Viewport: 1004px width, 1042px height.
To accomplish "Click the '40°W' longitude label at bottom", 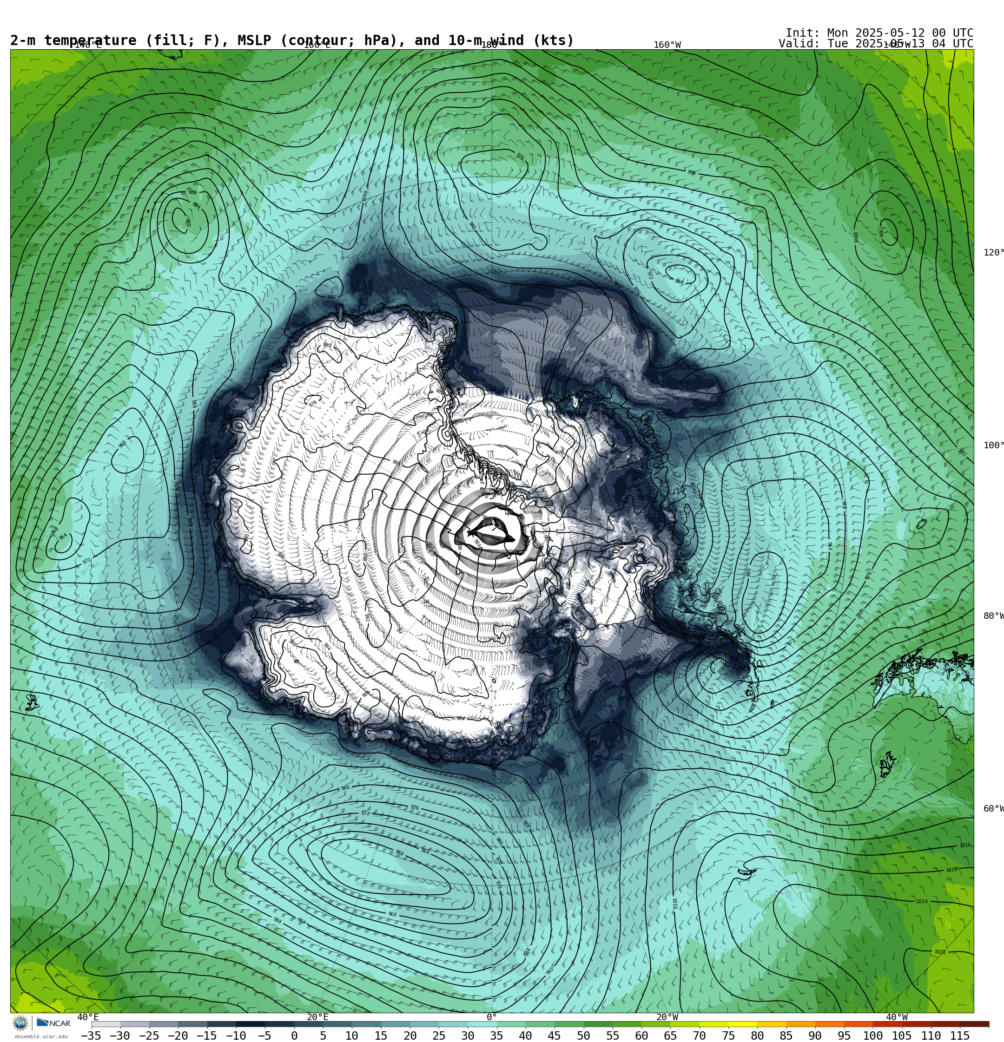I will click(897, 1017).
